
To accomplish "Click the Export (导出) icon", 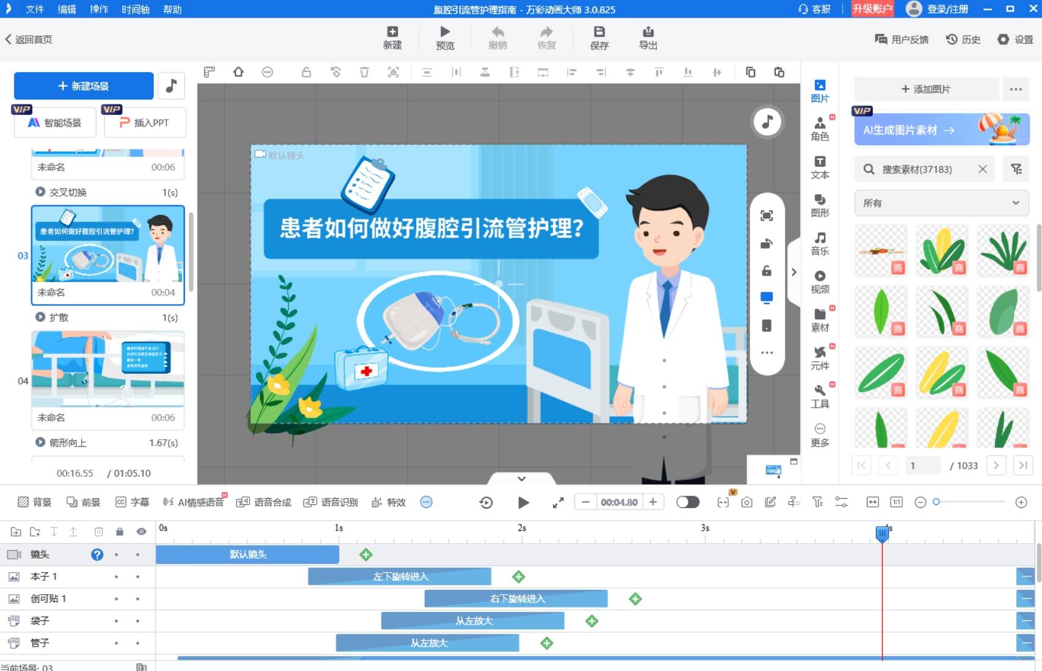I will pyautogui.click(x=648, y=32).
